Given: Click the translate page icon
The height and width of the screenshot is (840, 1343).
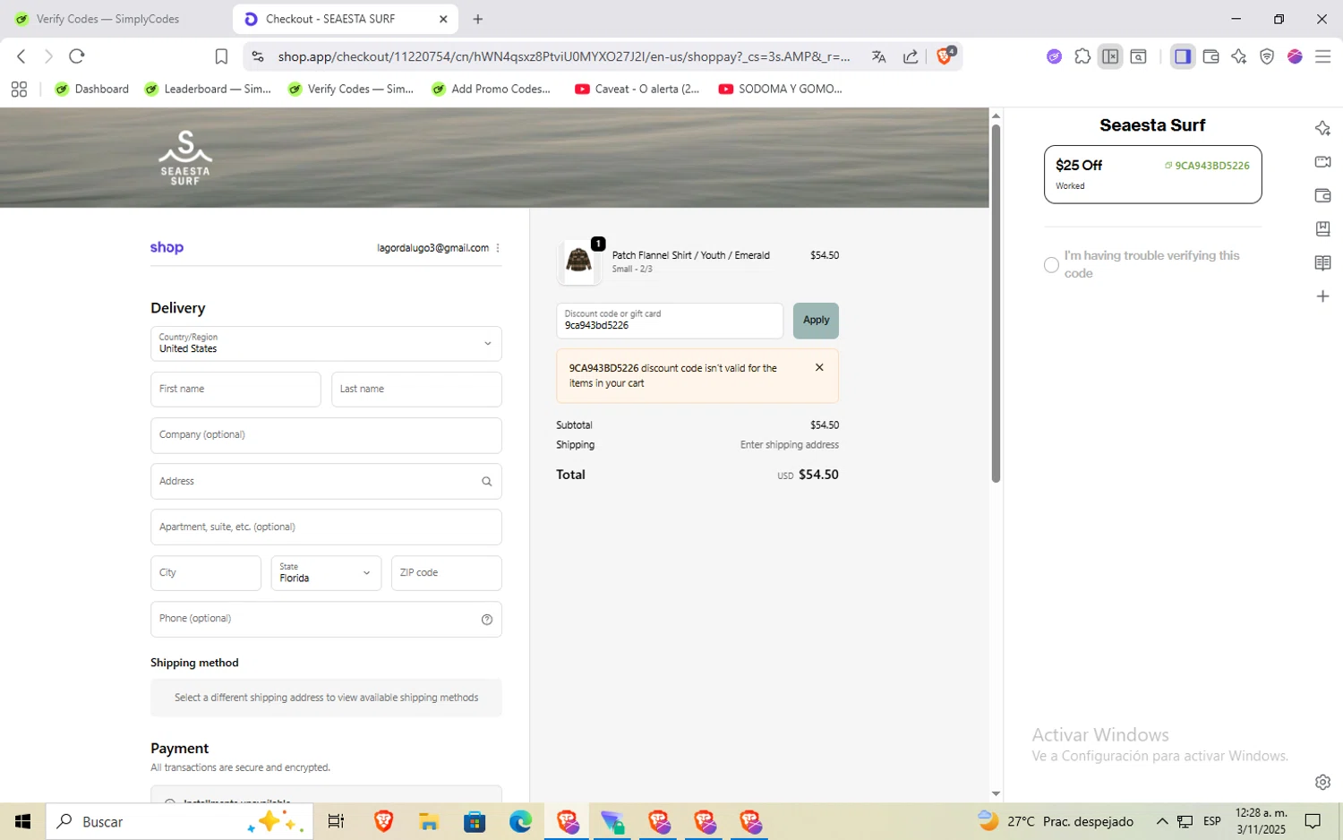Looking at the screenshot, I should coord(878,56).
